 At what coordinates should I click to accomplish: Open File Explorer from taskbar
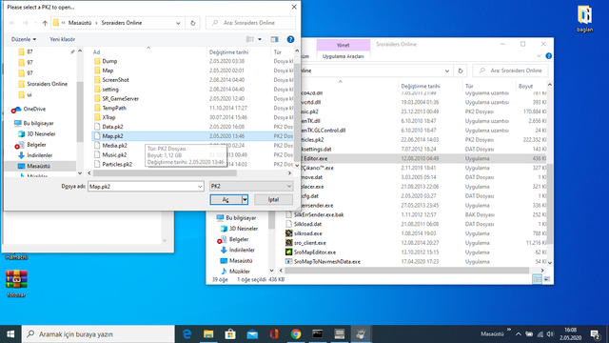click(208, 334)
